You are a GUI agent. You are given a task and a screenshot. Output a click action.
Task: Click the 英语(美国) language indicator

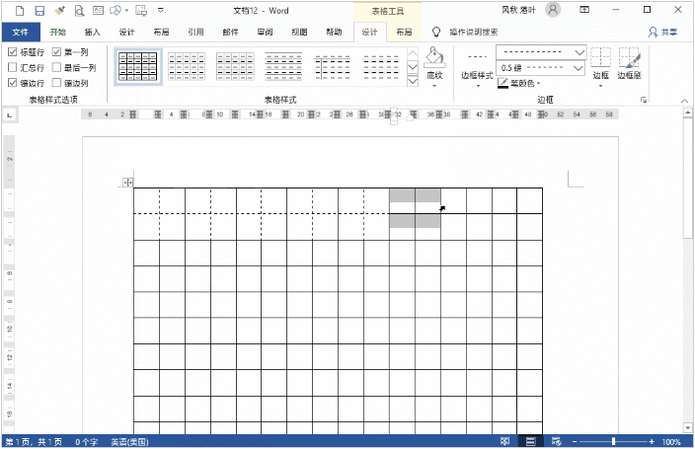pyautogui.click(x=129, y=442)
